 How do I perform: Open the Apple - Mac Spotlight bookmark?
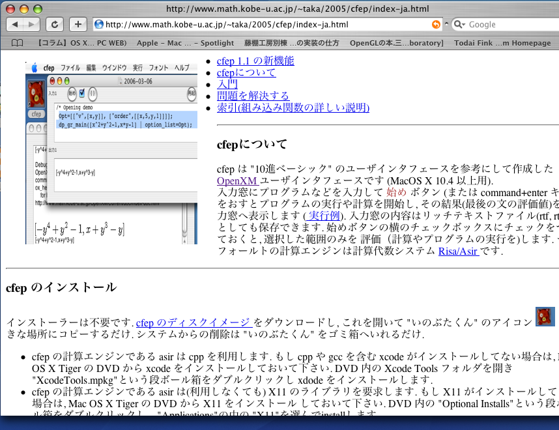185,43
